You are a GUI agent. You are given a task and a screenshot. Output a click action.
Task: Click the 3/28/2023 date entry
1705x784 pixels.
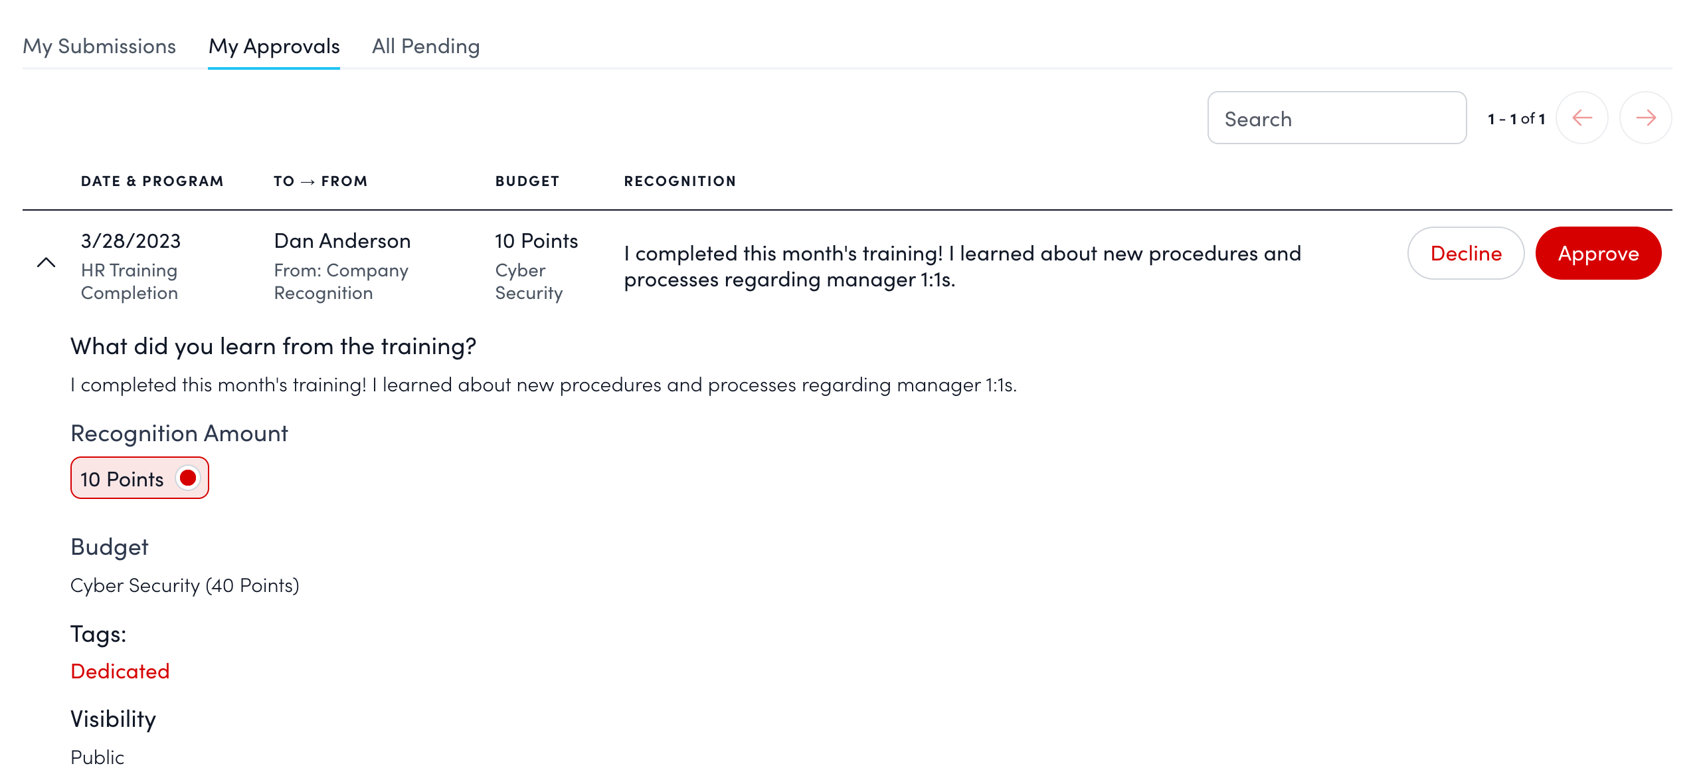131,241
